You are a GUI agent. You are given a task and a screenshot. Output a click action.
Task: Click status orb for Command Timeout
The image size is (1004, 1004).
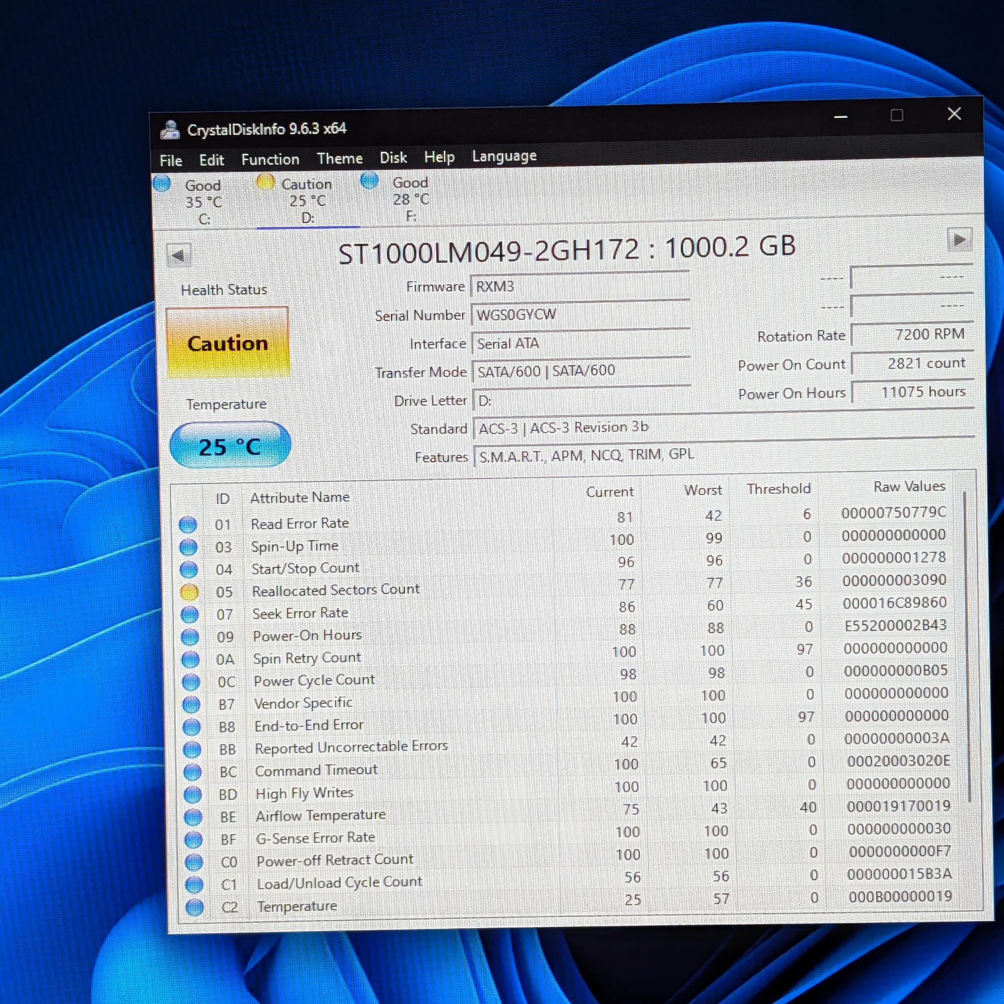click(192, 772)
